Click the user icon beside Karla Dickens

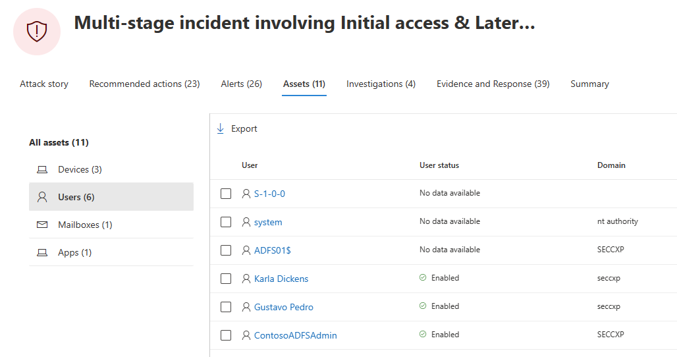click(x=246, y=279)
